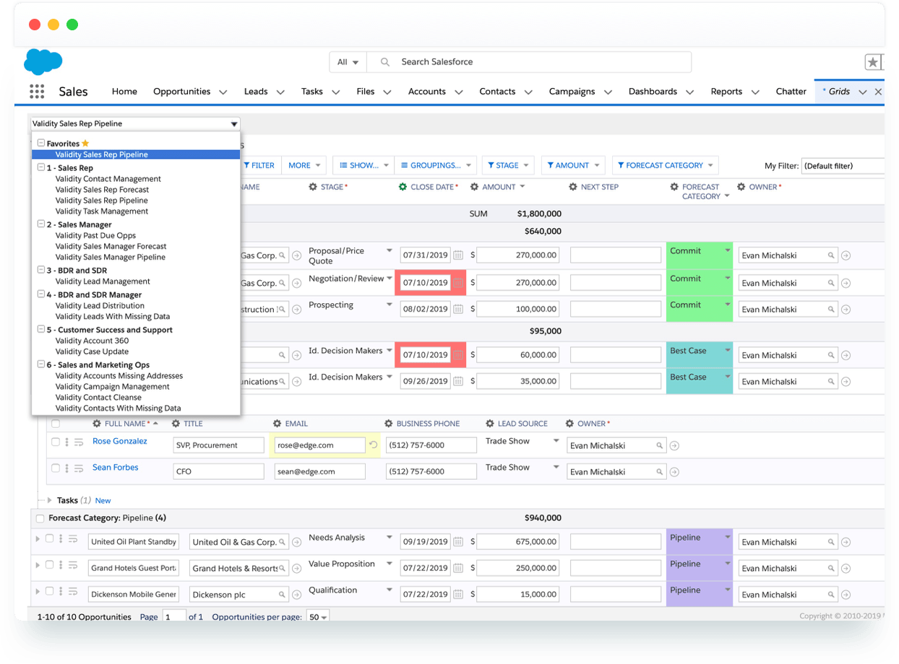The width and height of the screenshot is (899, 664).
Task: Open the grid selector dropdown at the top
Action: [x=135, y=124]
